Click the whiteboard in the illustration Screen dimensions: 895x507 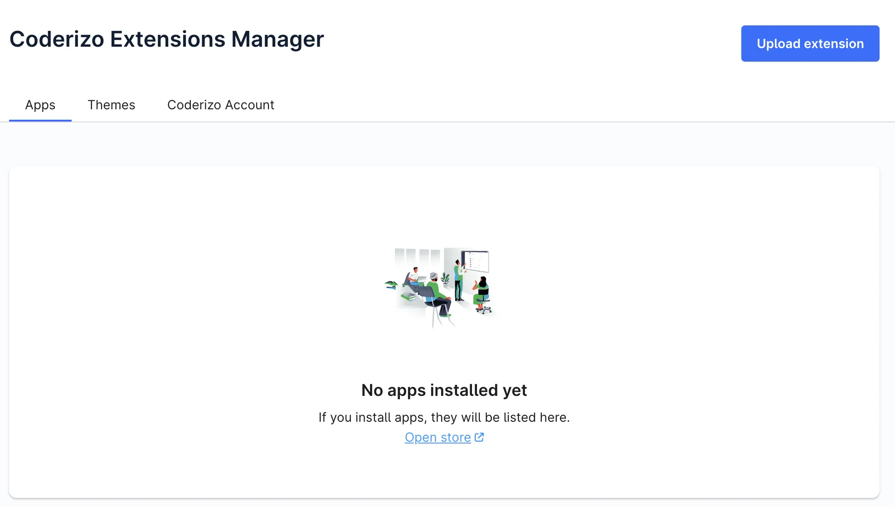coord(477,261)
